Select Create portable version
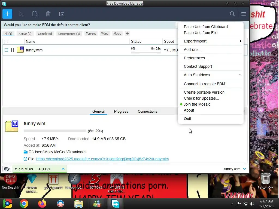Screen dimensions: 279x209 204,92
